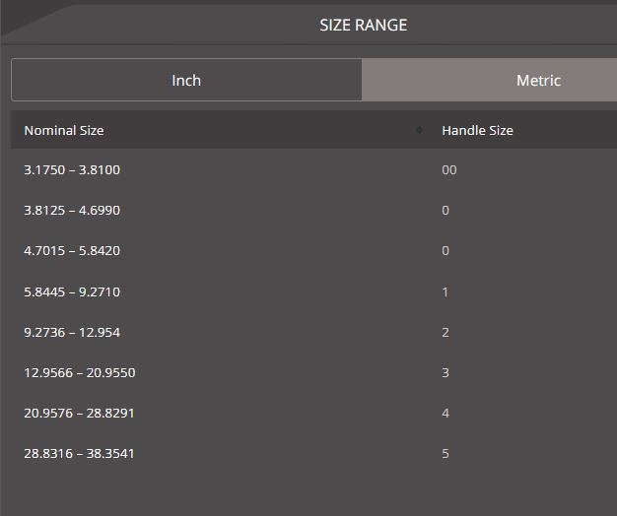
Task: Click the sort arrows icon beside Nominal Size
Action: (420, 130)
